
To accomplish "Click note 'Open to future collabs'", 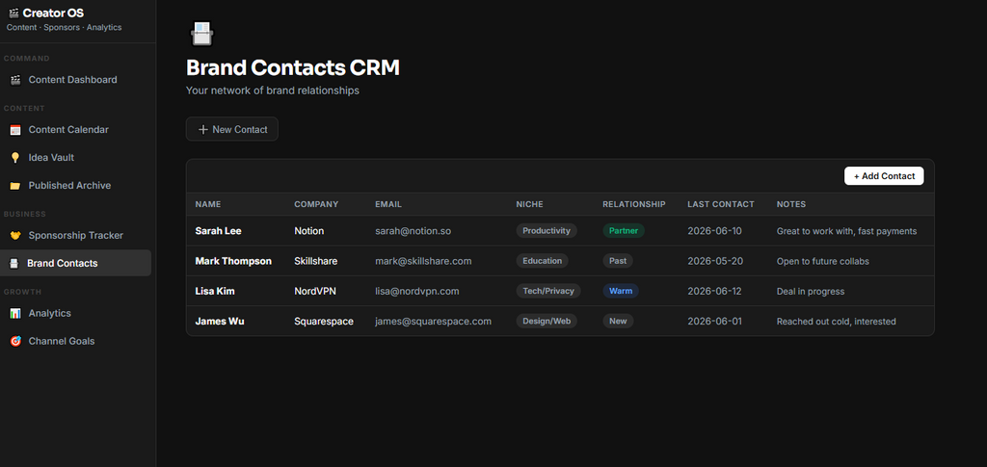I will [823, 261].
